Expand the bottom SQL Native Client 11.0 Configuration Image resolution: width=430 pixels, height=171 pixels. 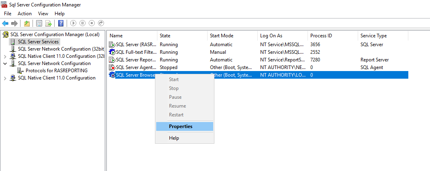pos(5,78)
